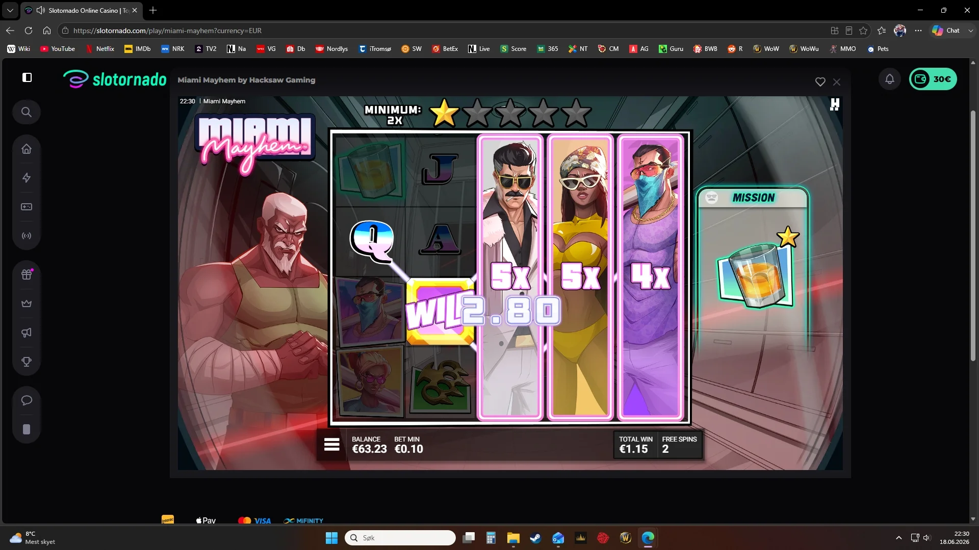The height and width of the screenshot is (550, 979).
Task: Open the taskbar clock and date
Action: click(x=955, y=538)
